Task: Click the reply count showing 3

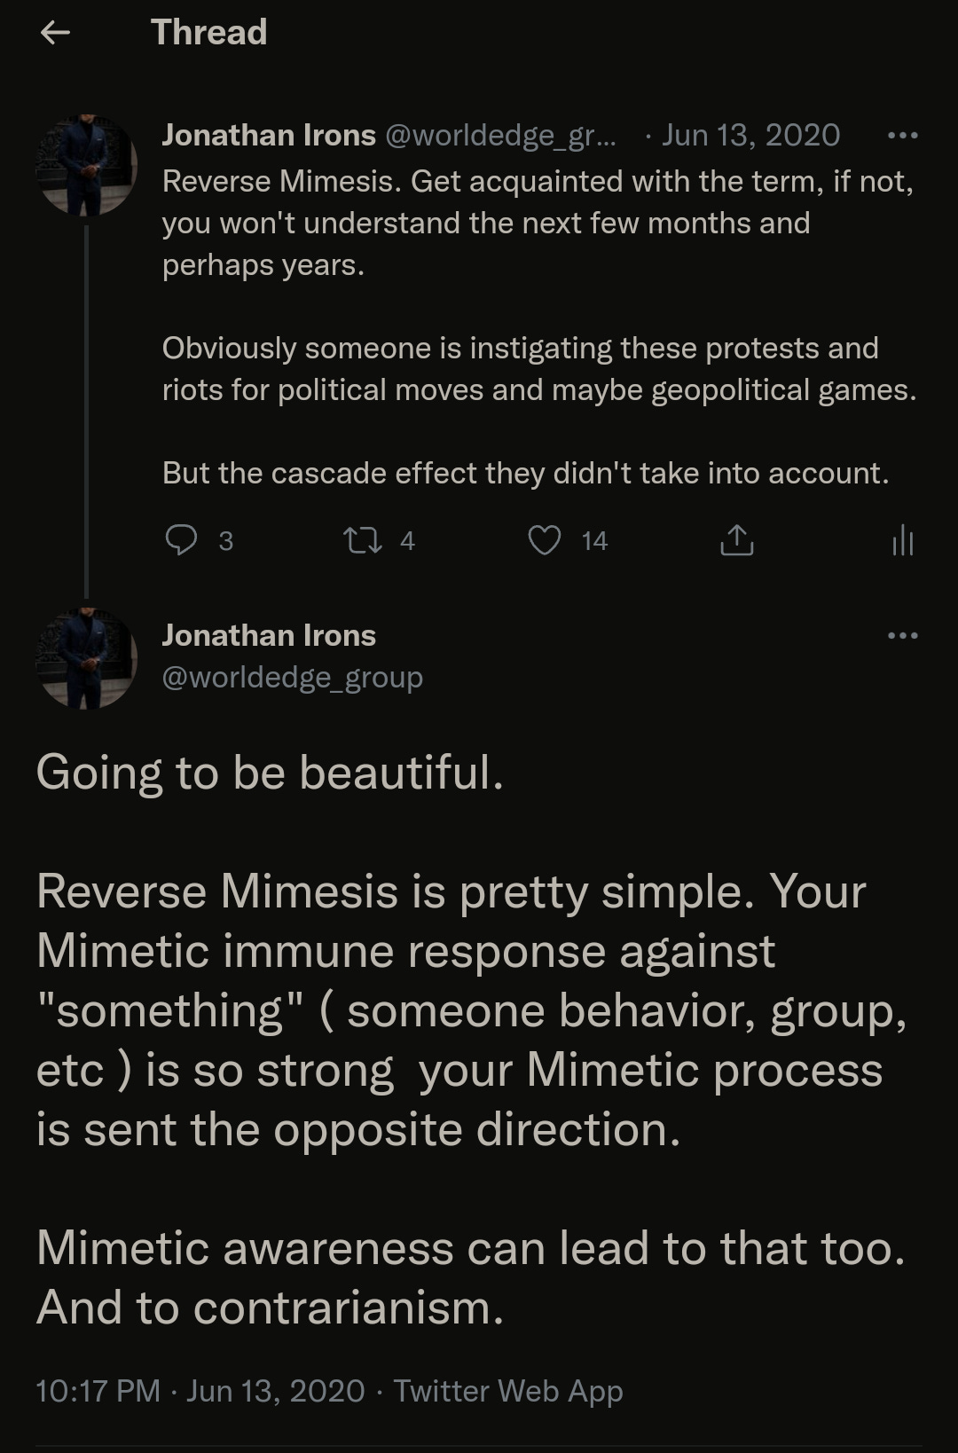Action: (x=225, y=540)
